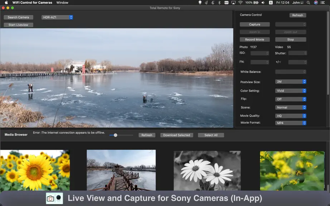Click the zoom out button
330x206 pixels.
pos(291,32)
